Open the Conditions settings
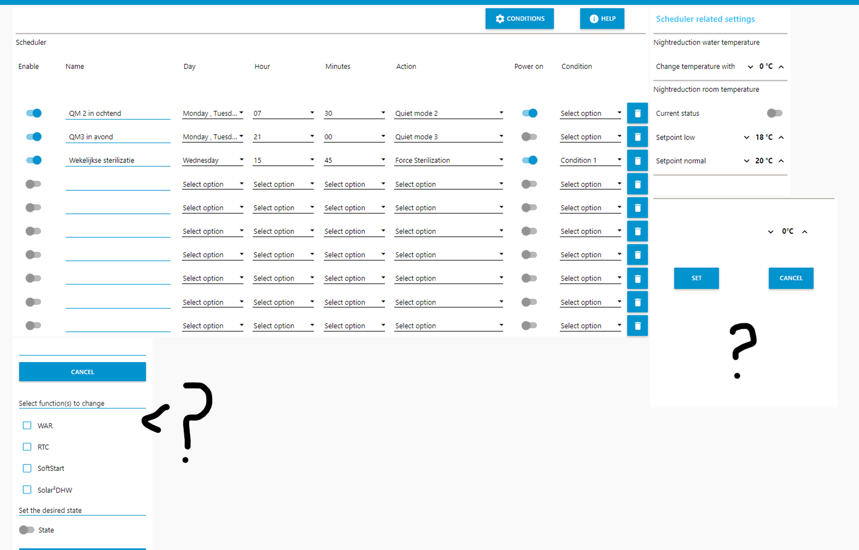The image size is (859, 550). tap(519, 19)
